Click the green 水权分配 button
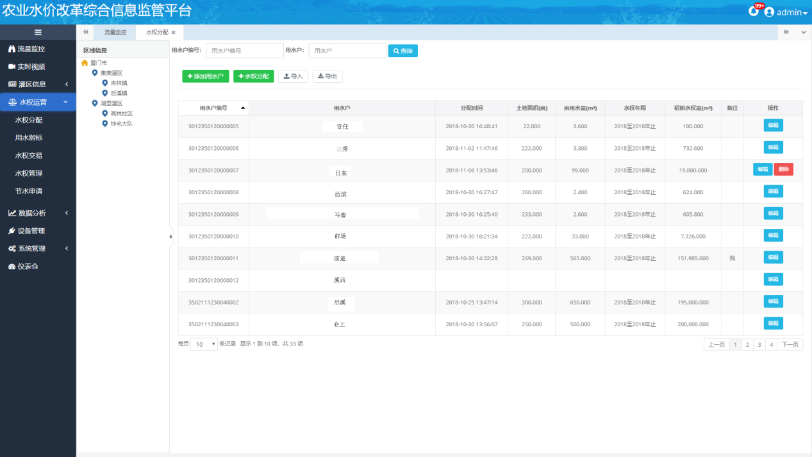The width and height of the screenshot is (812, 457). click(254, 76)
